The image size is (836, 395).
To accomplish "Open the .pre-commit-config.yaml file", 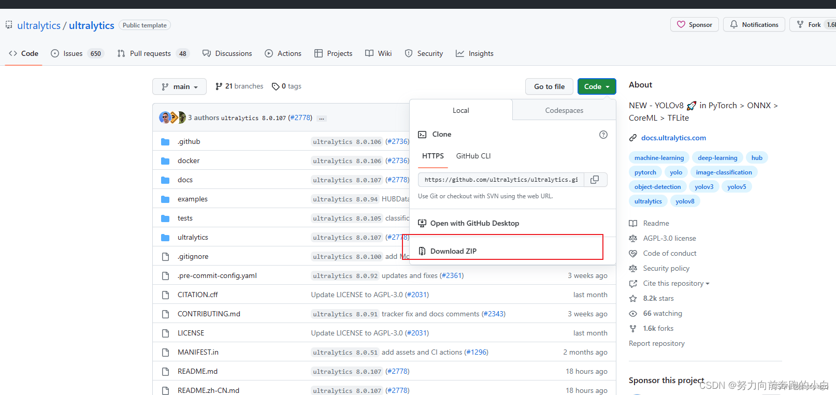I will click(x=217, y=275).
